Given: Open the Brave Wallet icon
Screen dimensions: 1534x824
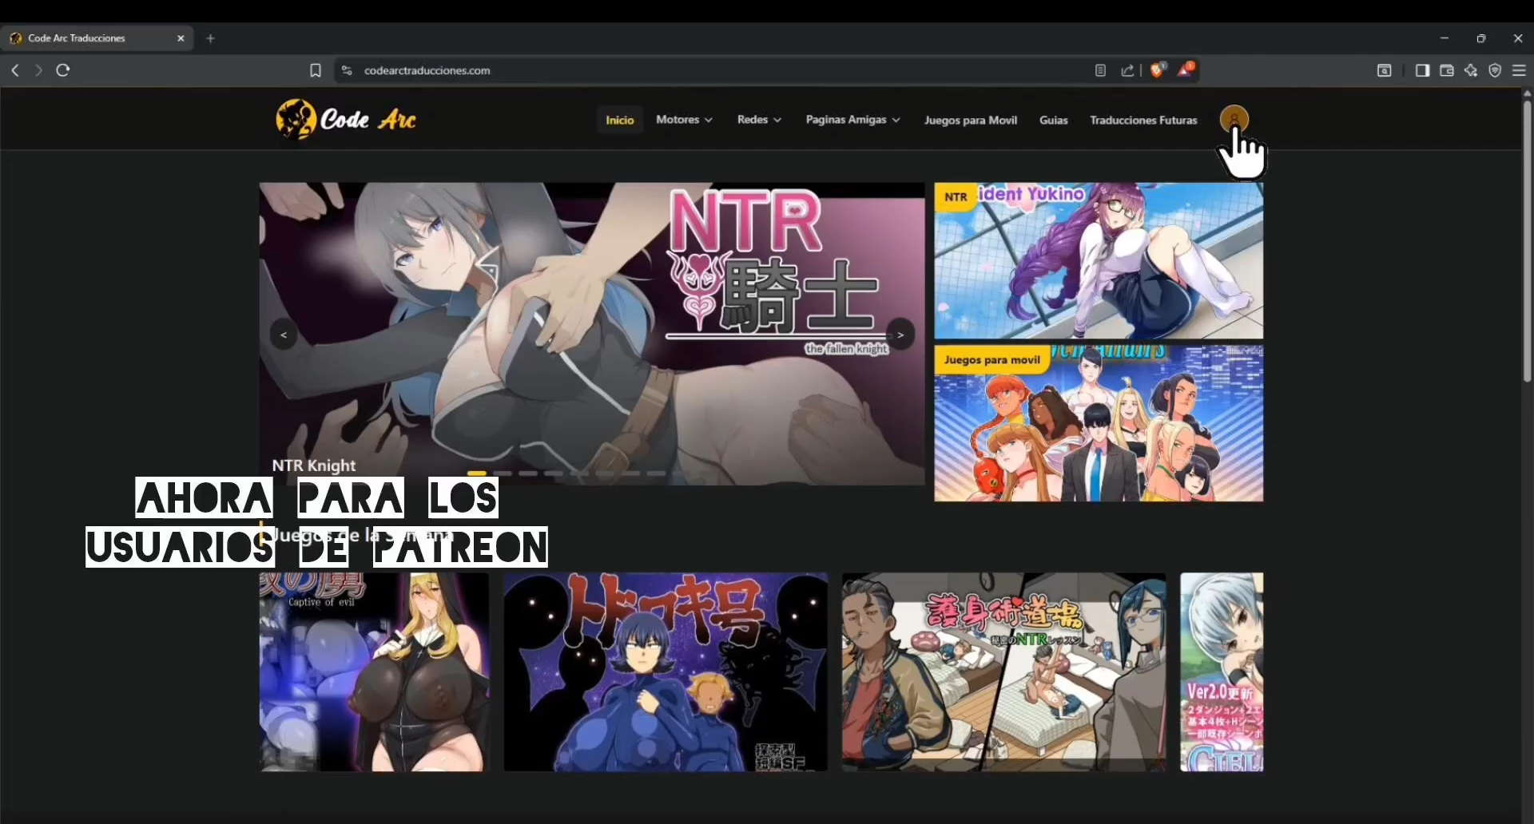Looking at the screenshot, I should coord(1446,70).
